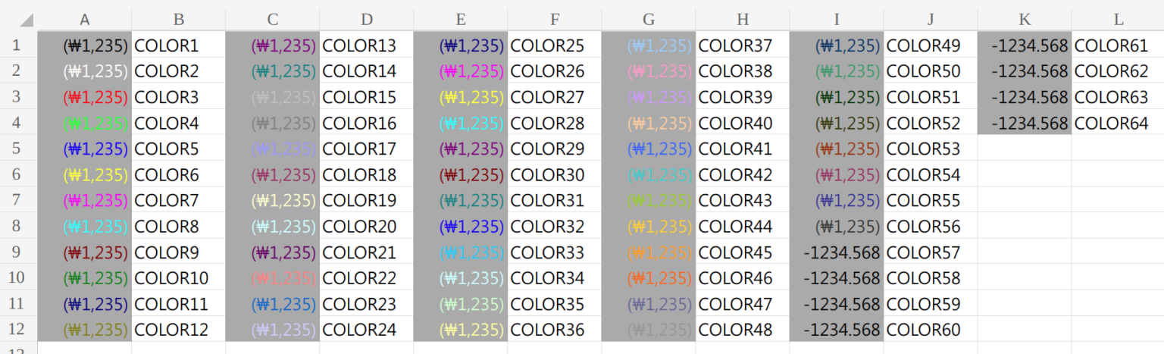Select the green value cell left of COLOR4
The width and height of the screenshot is (1164, 354).
click(84, 123)
